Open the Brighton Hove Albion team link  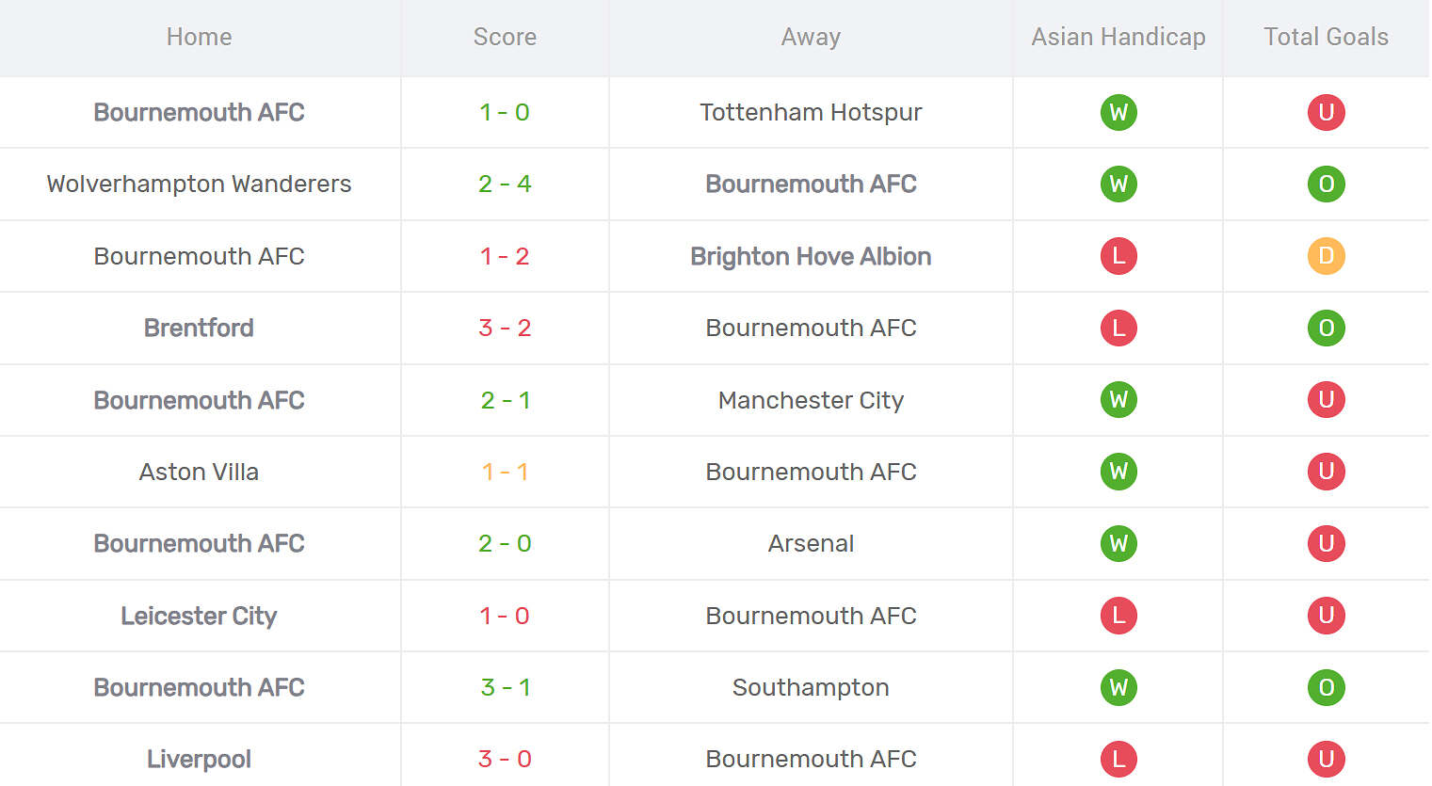tap(811, 256)
